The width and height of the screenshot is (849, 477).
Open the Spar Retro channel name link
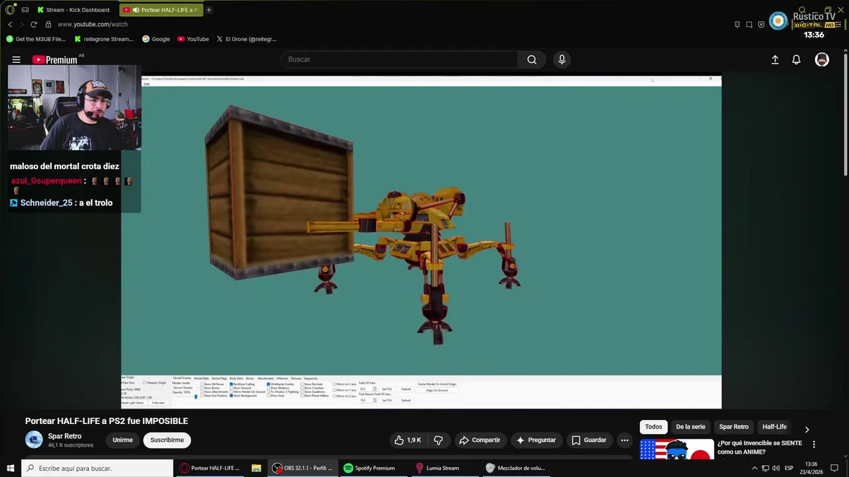[65, 436]
